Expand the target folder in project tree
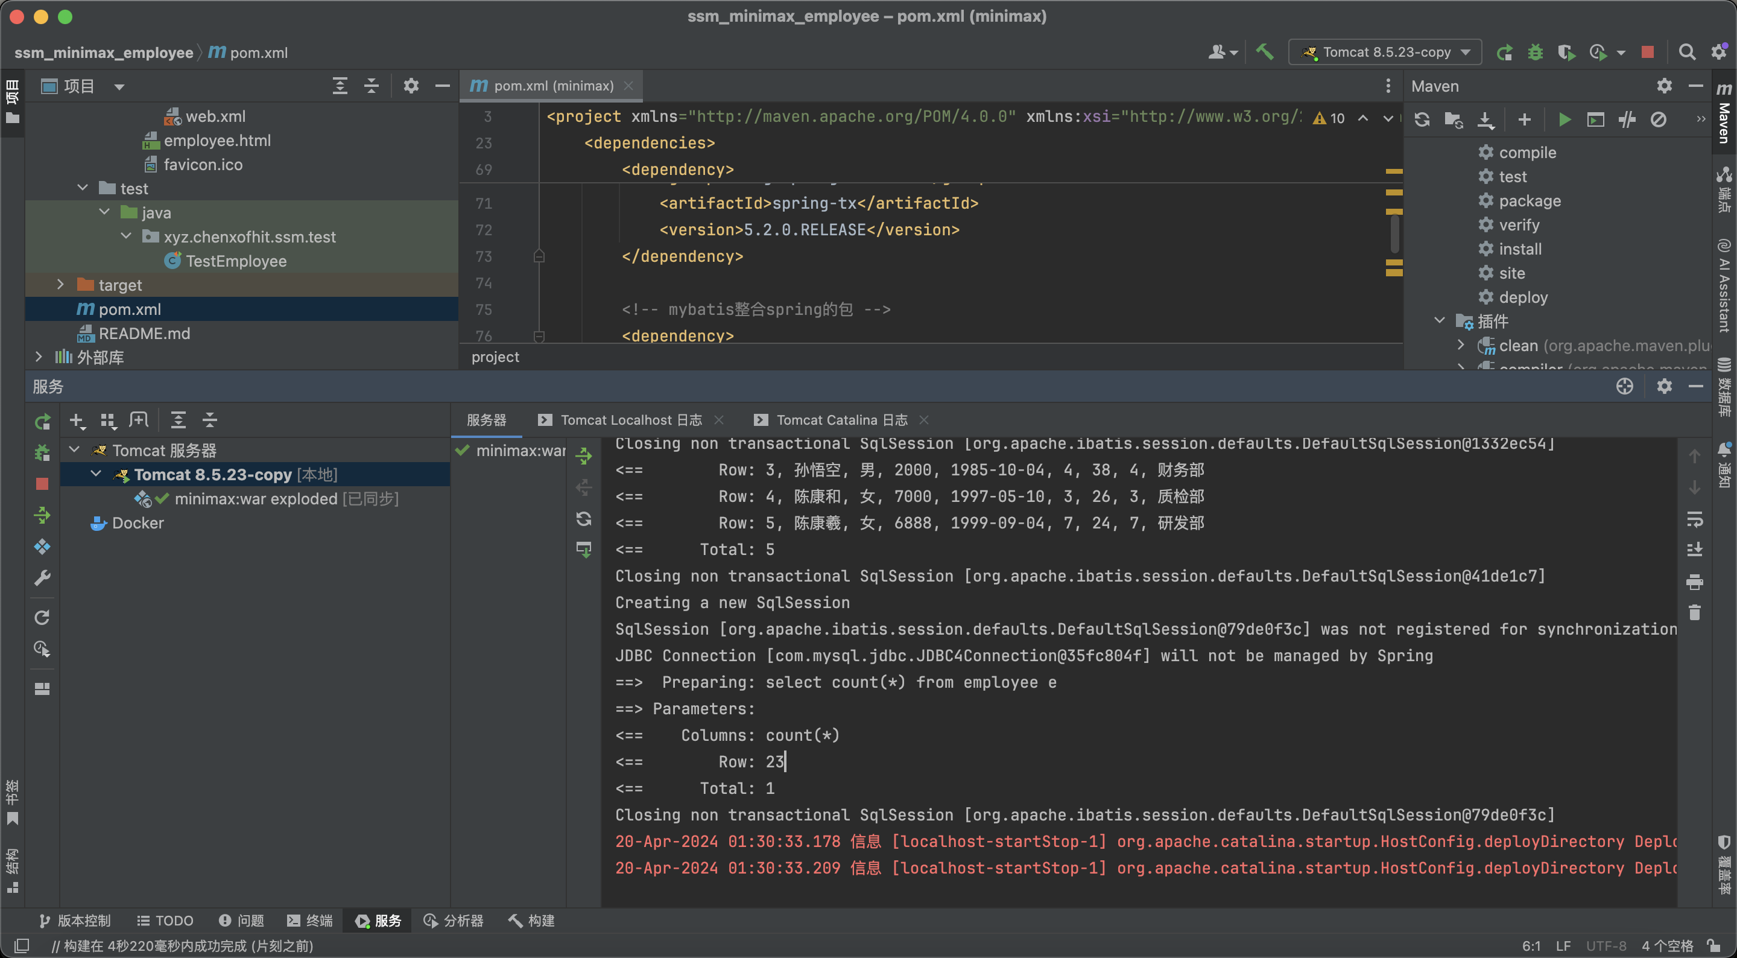Screen dimensions: 1737x958 (60, 285)
